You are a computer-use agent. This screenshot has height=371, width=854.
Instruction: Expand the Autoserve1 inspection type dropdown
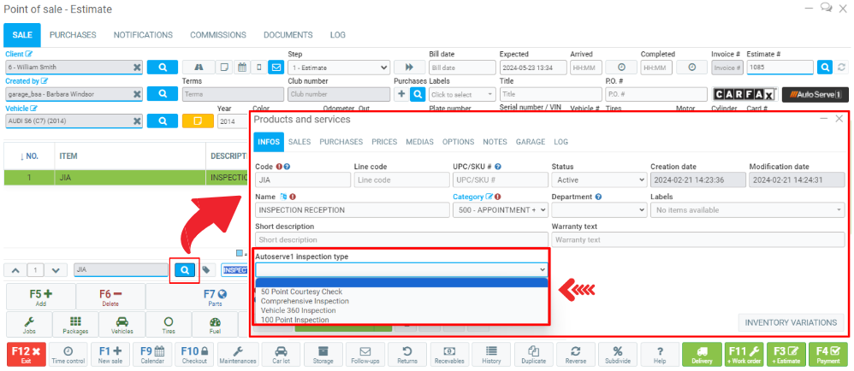[x=400, y=269]
